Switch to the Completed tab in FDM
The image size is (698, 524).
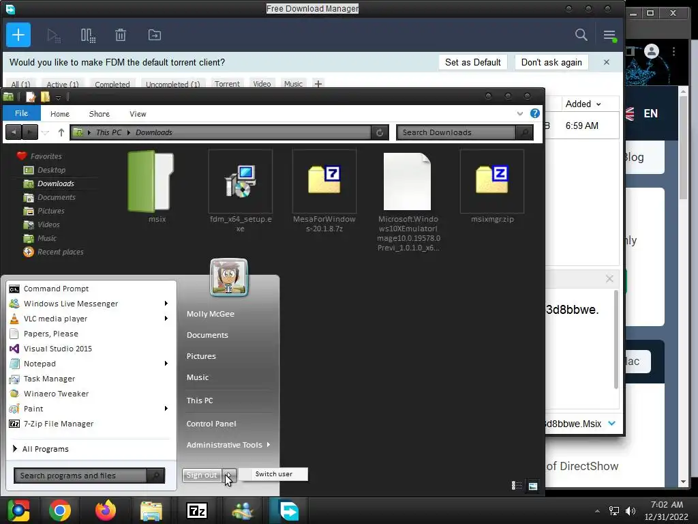point(112,84)
